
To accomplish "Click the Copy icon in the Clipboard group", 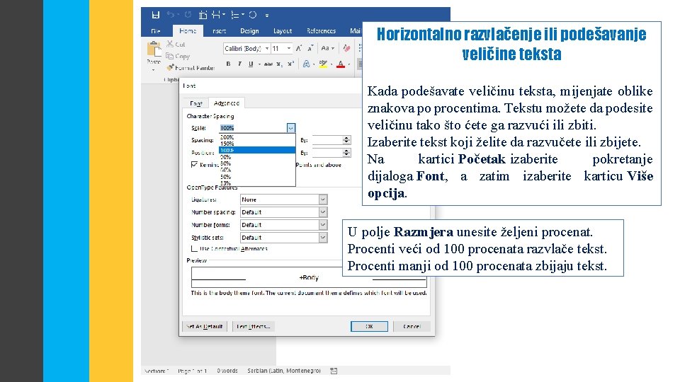I will (169, 56).
